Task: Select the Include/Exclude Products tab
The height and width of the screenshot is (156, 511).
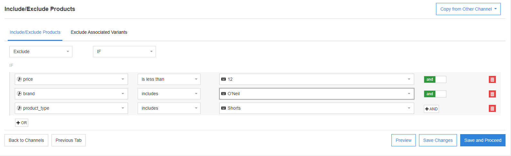Action: pyautogui.click(x=35, y=32)
